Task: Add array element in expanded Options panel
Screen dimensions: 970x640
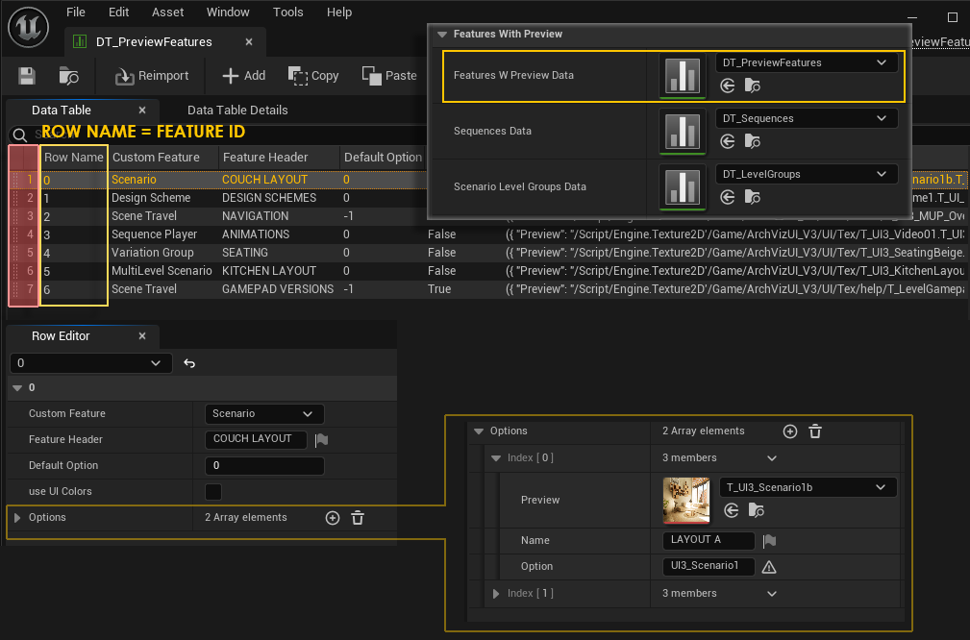Action: pos(790,431)
